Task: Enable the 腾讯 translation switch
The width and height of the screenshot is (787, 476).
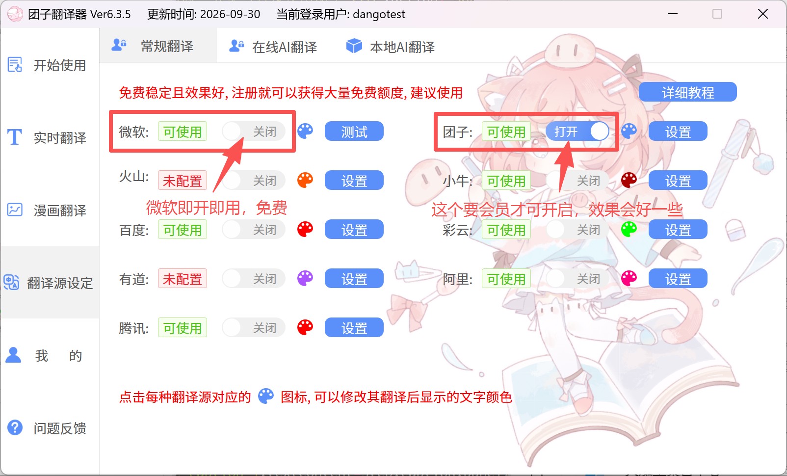Action: click(254, 328)
